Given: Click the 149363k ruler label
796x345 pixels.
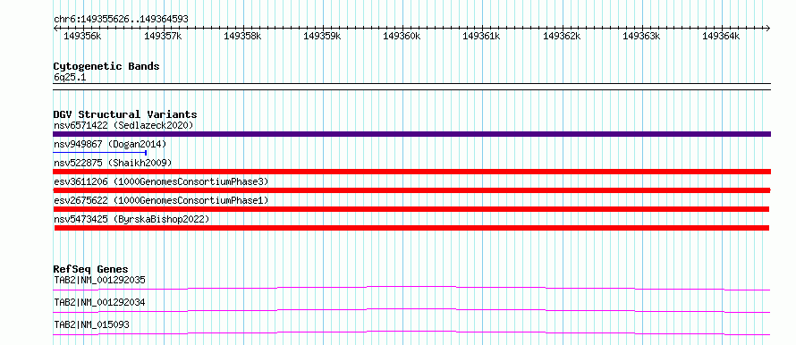Looking at the screenshot, I should tap(641, 36).
